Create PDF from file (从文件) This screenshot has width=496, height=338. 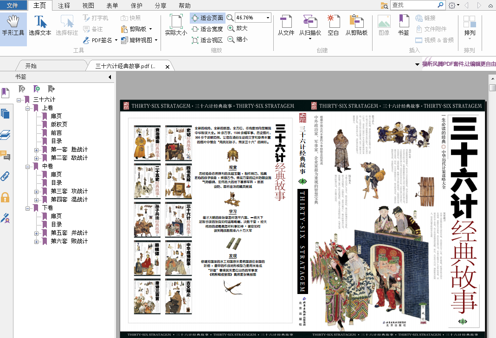coord(286,25)
